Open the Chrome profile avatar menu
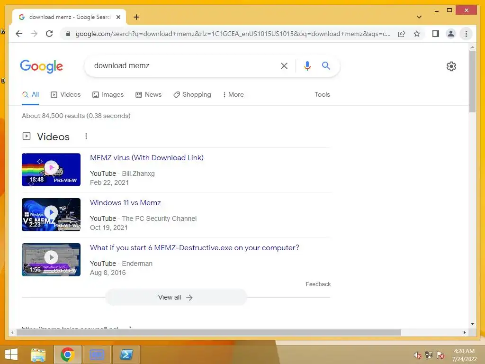The height and width of the screenshot is (364, 485). [x=451, y=34]
